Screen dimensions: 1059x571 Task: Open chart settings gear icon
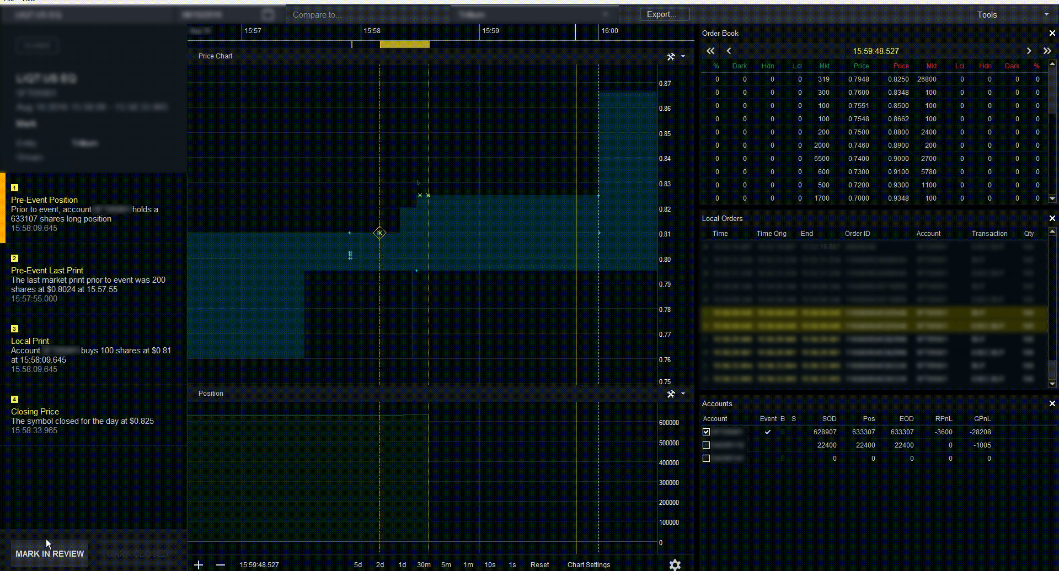(675, 564)
